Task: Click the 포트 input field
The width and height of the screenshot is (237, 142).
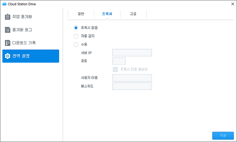Action: click(x=119, y=61)
